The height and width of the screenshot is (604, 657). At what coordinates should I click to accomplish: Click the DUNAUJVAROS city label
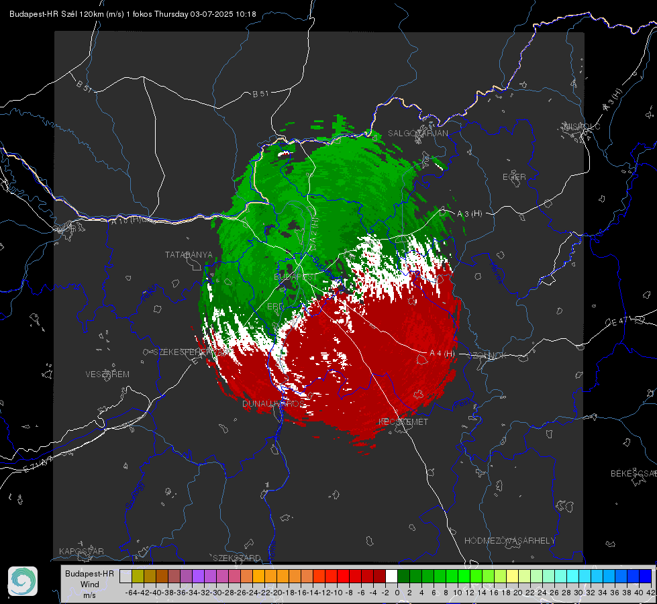(274, 403)
